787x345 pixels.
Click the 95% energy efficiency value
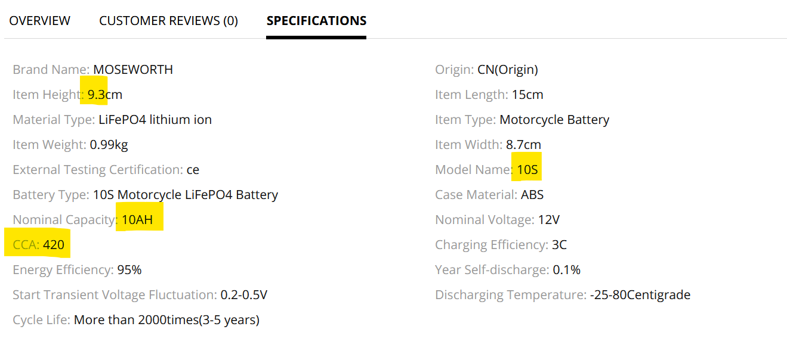point(129,270)
